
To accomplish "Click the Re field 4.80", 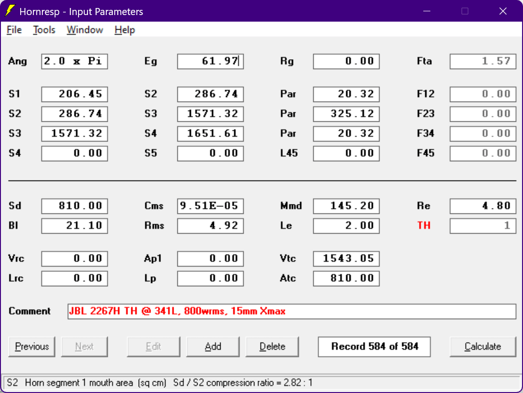I will point(483,206).
